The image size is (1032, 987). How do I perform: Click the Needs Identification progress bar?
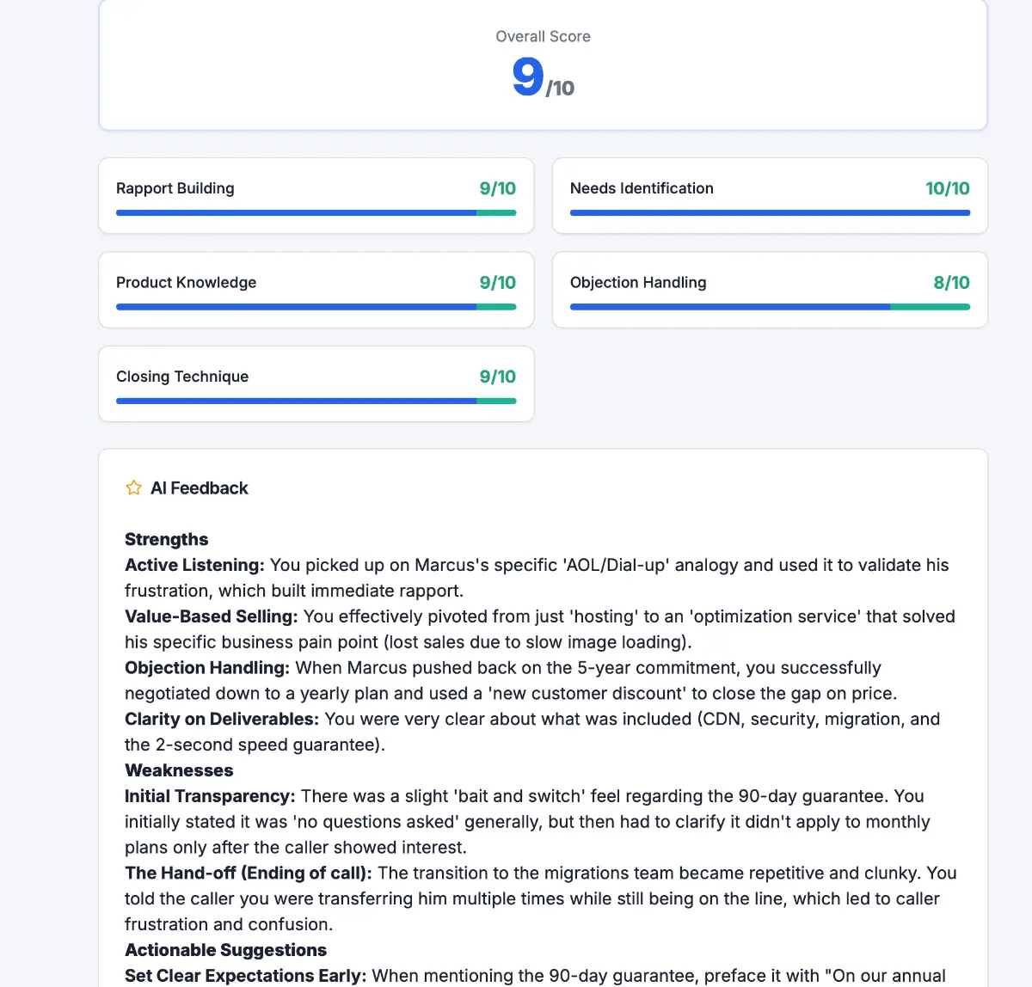pyautogui.click(x=770, y=212)
